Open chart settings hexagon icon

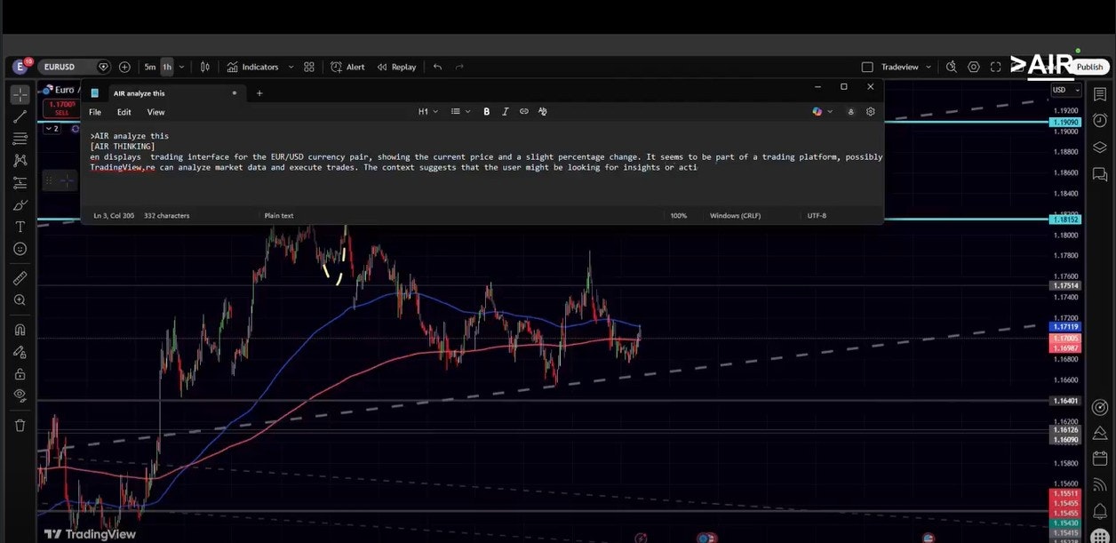tap(974, 67)
